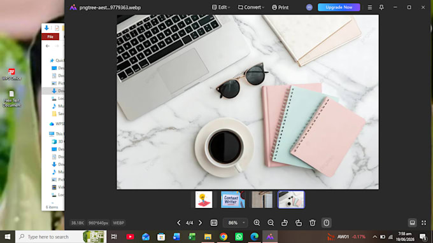Click the Print button
The width and height of the screenshot is (433, 243).
(280, 8)
